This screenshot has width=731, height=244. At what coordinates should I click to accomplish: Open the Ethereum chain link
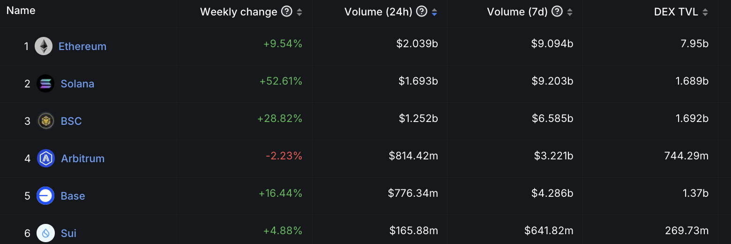(82, 46)
